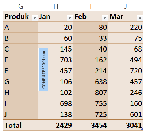Select product cell B

point(20,38)
